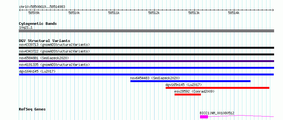Click the thin magenta BICC1 intron line
The width and height of the screenshot is (283, 120).
241,116
